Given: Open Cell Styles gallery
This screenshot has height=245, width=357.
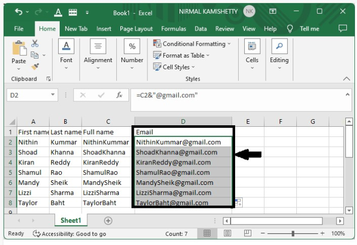Looking at the screenshot, I should point(174,67).
